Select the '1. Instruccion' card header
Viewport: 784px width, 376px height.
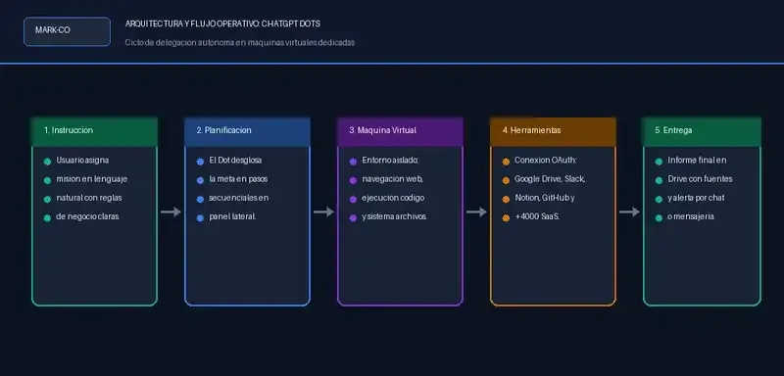pyautogui.click(x=94, y=132)
